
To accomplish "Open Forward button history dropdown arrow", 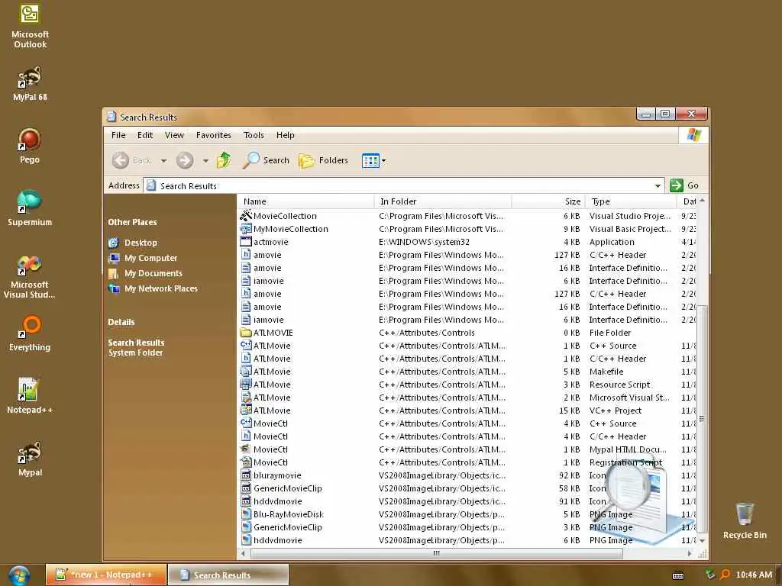I will 205,160.
